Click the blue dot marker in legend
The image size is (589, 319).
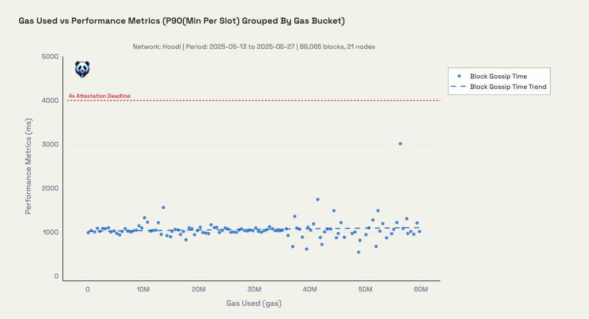click(x=459, y=76)
